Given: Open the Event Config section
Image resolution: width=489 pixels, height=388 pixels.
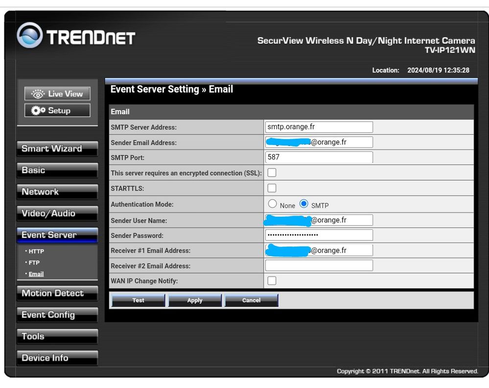Looking at the screenshot, I should pos(57,315).
